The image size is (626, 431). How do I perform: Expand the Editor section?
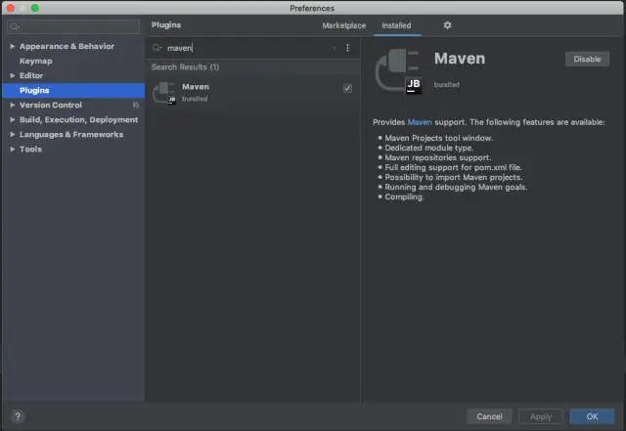tap(13, 75)
